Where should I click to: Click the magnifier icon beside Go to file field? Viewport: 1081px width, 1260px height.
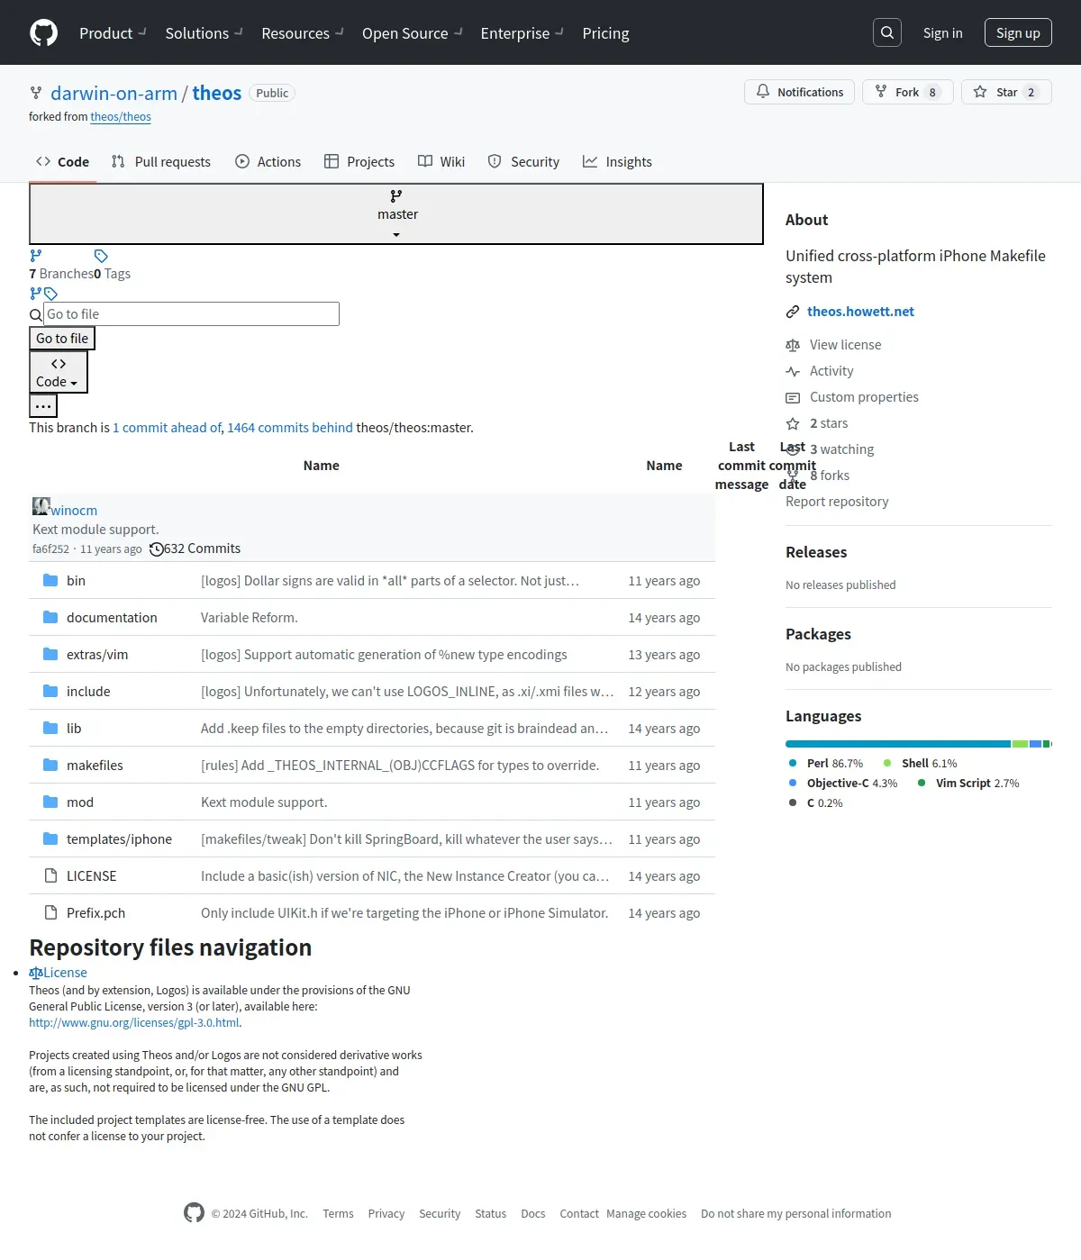36,314
